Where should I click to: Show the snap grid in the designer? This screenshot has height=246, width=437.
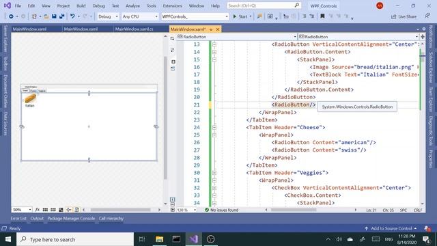(45, 210)
